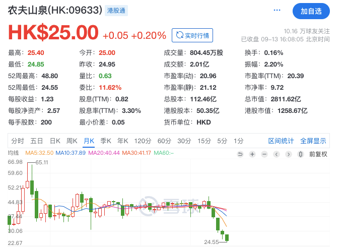Click the 市盈率(动) value 20.96

[x=208, y=76]
